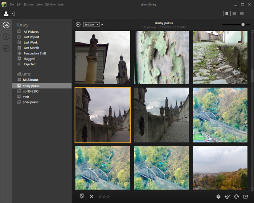Show the Flagged pictures
Viewport: 254px width, 203px height.
29,59
